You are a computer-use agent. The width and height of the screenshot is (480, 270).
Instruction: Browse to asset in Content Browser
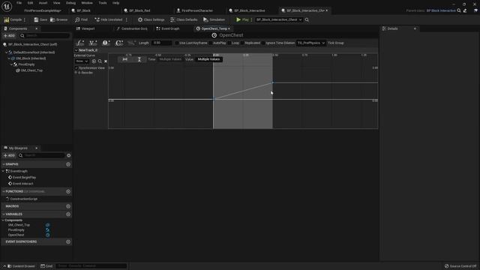[58, 19]
